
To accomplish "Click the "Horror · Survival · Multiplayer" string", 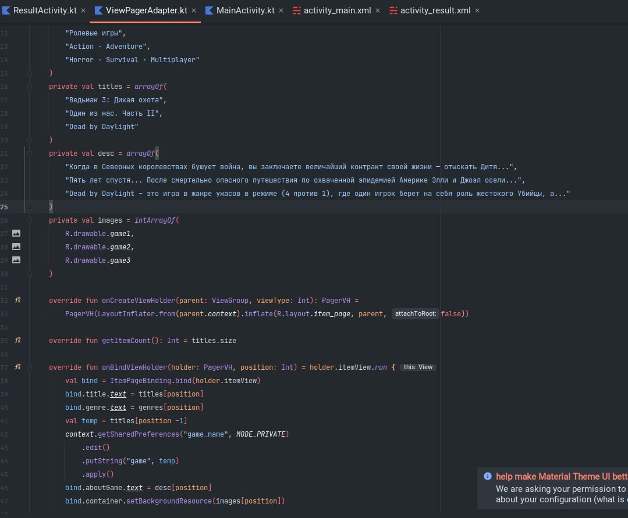I will pyautogui.click(x=132, y=60).
